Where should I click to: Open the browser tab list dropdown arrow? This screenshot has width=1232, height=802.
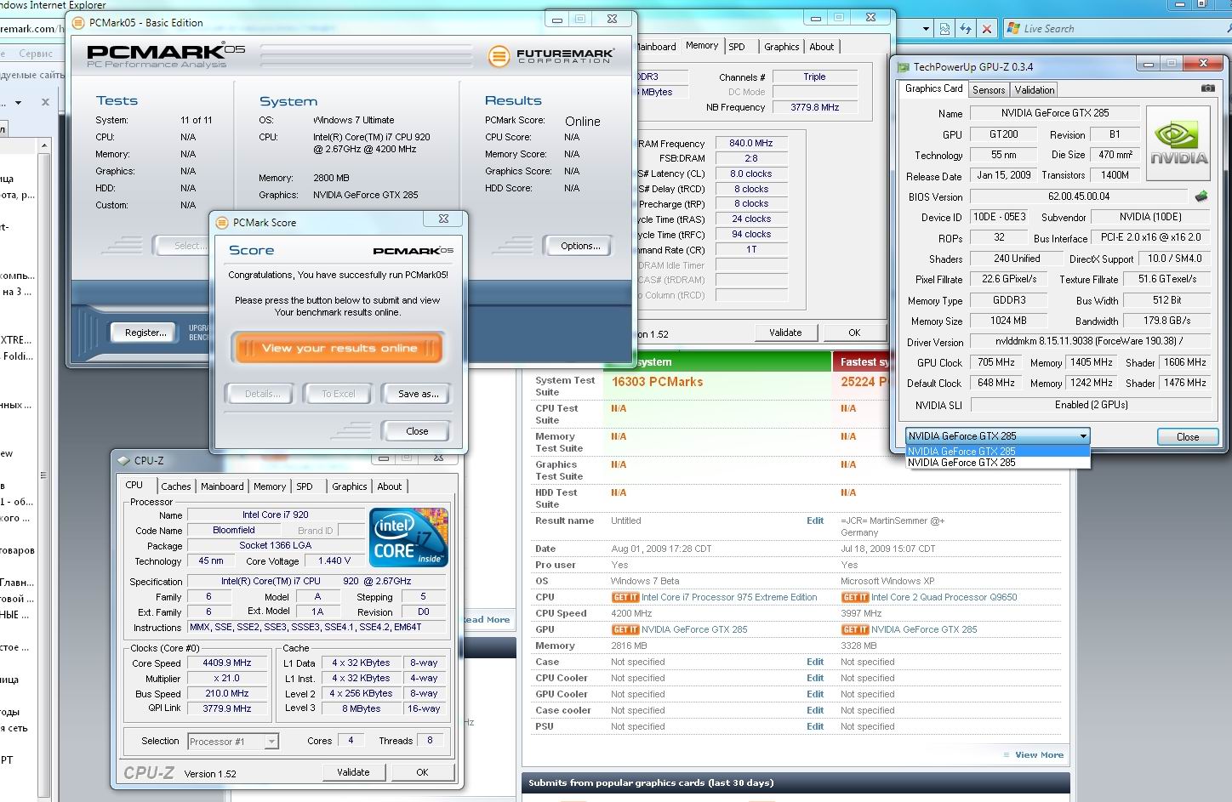tap(18, 103)
